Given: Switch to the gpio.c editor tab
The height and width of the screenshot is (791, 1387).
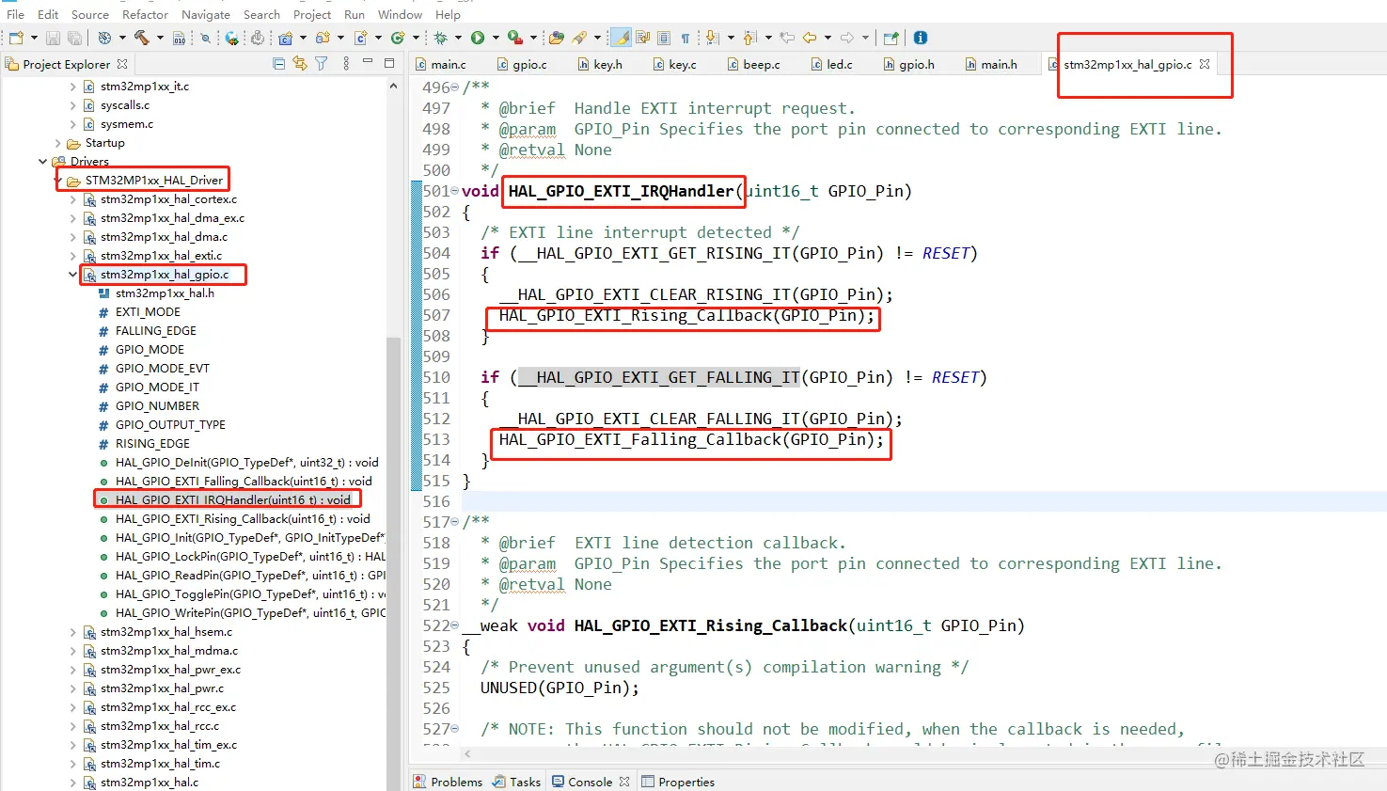Looking at the screenshot, I should [522, 64].
